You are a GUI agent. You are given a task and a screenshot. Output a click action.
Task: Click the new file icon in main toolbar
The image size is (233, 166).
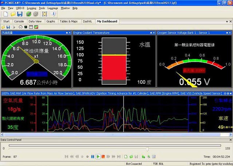point(5,14)
